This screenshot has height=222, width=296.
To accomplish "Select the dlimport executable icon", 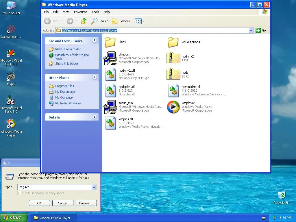I will [110, 58].
